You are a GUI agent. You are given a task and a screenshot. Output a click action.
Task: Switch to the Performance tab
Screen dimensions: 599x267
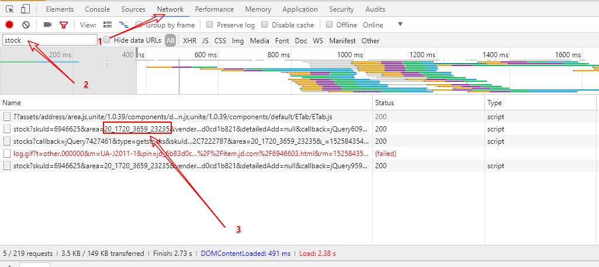pyautogui.click(x=214, y=9)
